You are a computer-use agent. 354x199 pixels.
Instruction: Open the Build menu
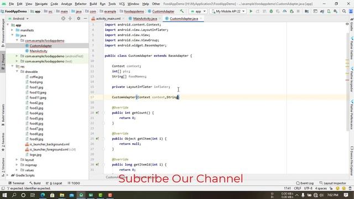pyautogui.click(x=93, y=4)
